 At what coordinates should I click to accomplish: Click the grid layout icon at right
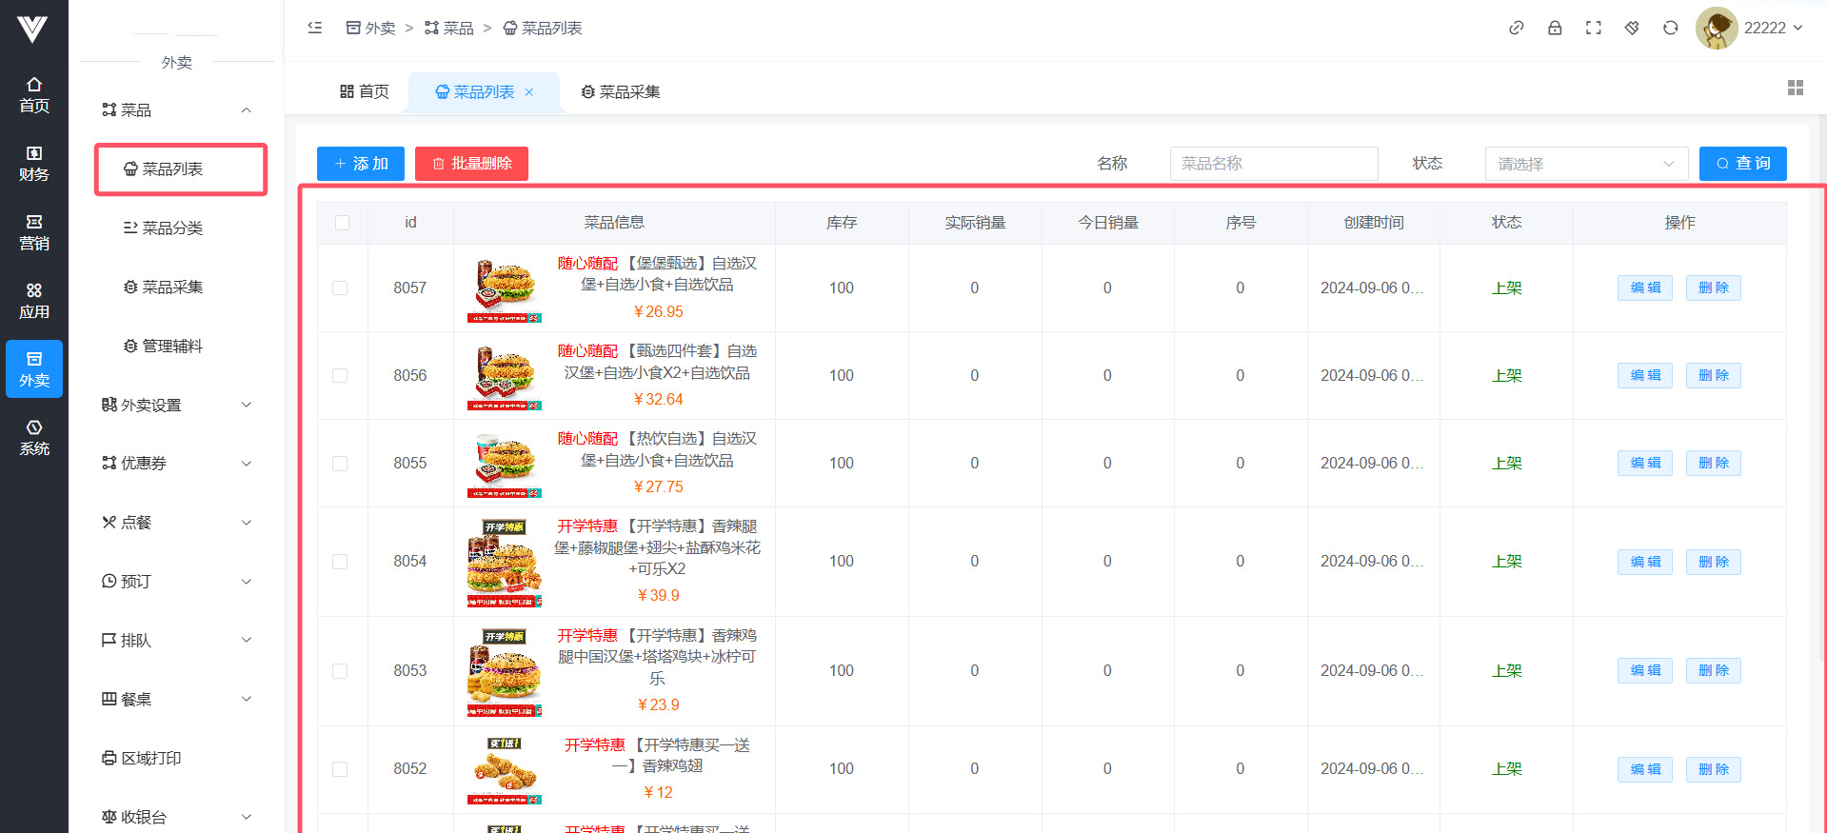tap(1796, 88)
